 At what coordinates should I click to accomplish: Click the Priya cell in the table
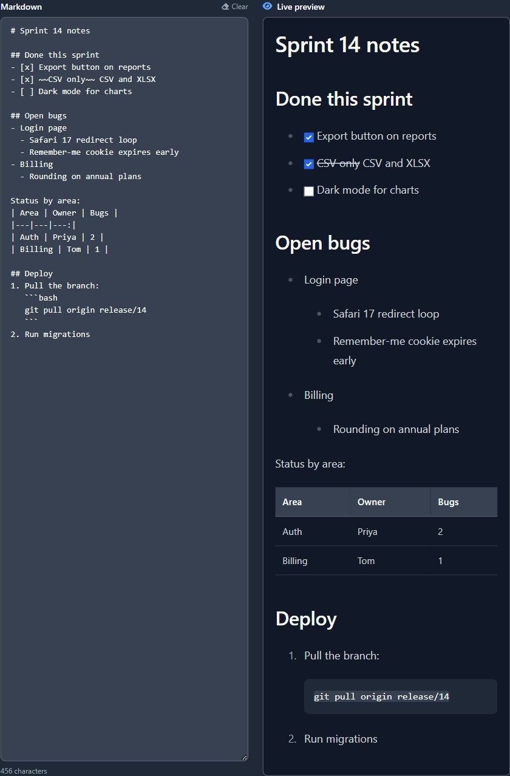click(390, 531)
